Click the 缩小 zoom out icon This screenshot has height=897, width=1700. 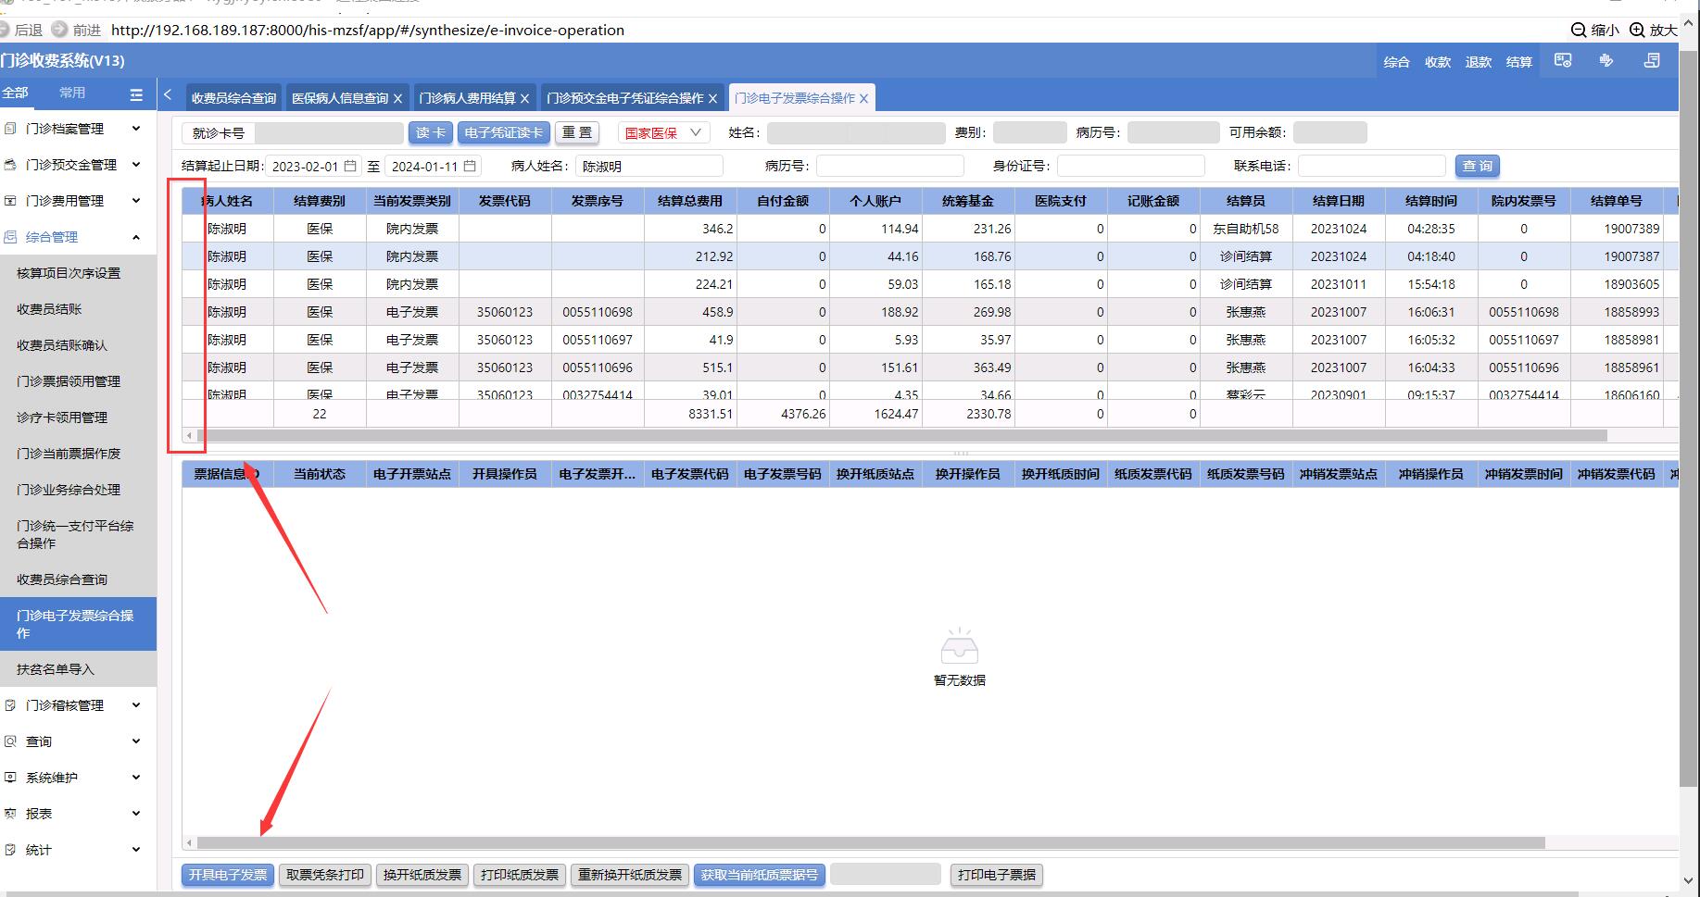click(1579, 30)
